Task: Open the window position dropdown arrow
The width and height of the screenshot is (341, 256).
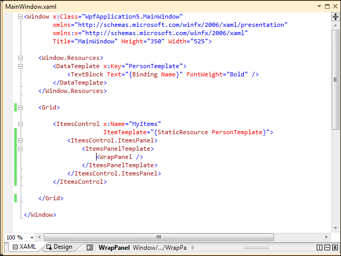Action: (x=319, y=6)
